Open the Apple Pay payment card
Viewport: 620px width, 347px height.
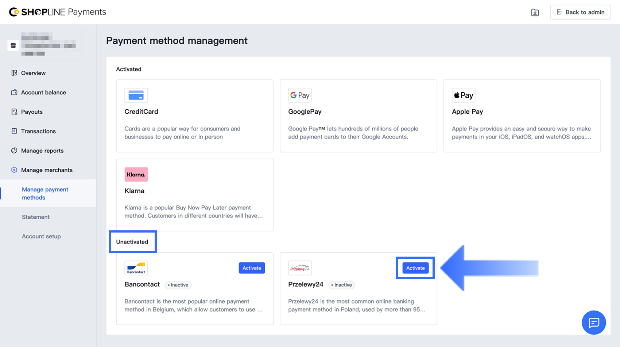[522, 116]
